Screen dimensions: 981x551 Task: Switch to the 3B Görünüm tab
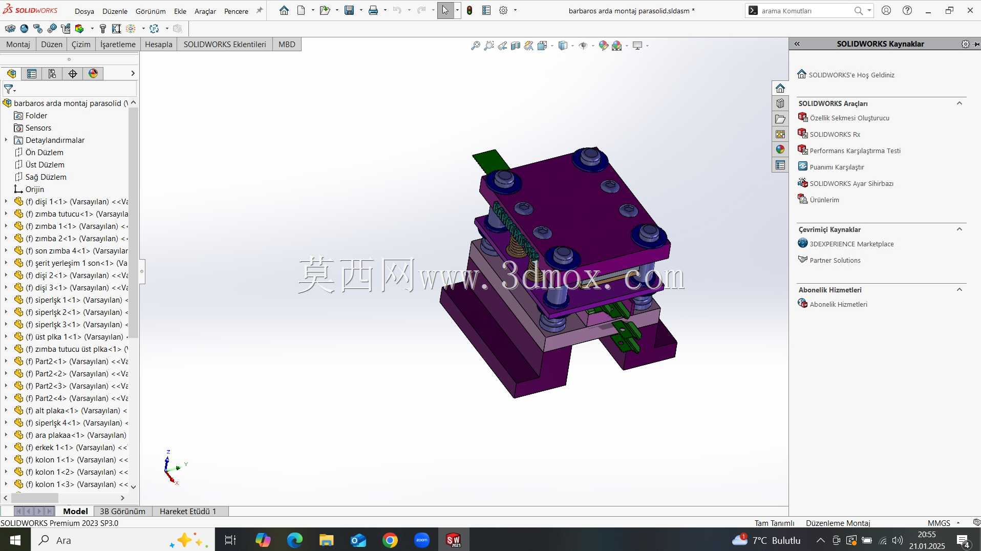(122, 511)
